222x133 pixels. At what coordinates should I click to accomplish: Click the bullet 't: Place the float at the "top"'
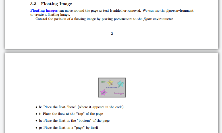point(69,114)
